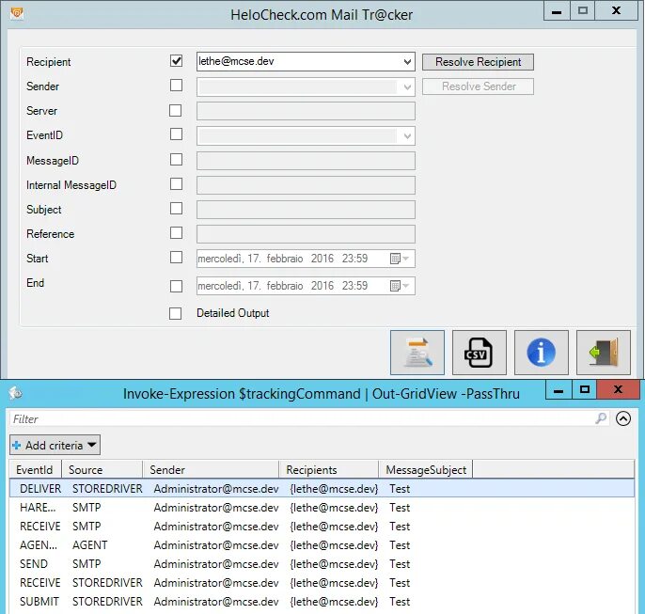This screenshot has height=614, width=645.
Task: Uncheck the Recipient checkbox
Action: [x=176, y=61]
